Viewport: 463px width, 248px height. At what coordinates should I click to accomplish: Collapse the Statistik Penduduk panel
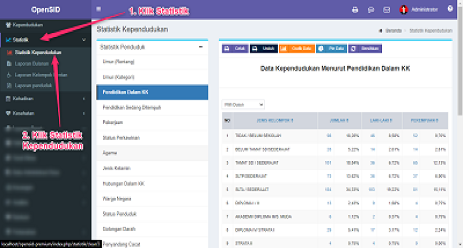pyautogui.click(x=201, y=47)
